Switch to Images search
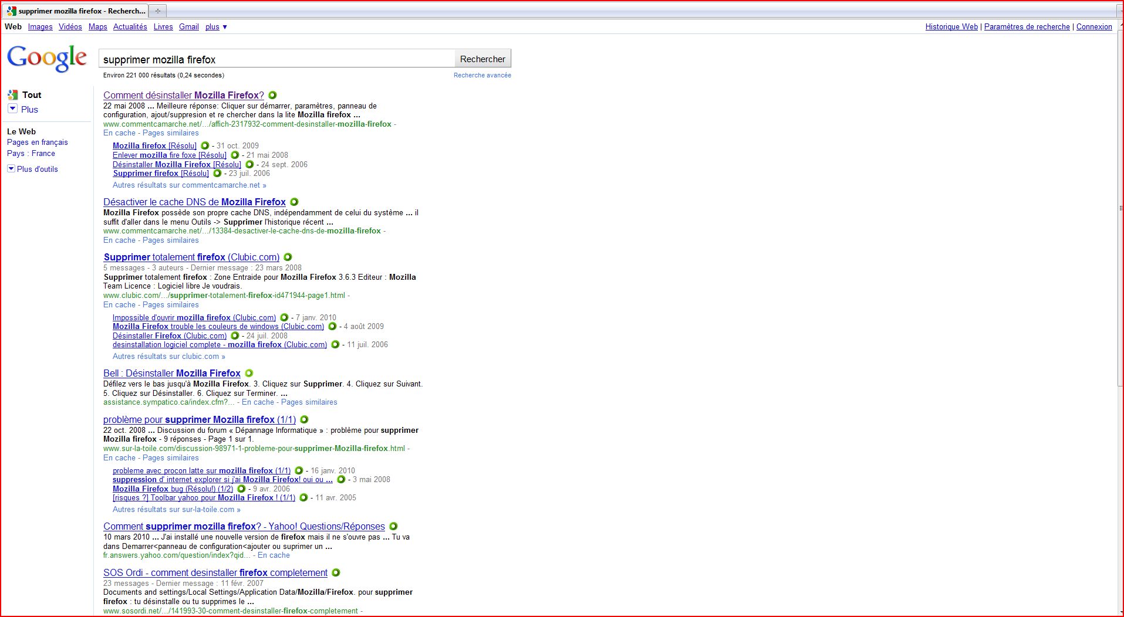Screen dimensions: 1124x617 click(x=40, y=27)
